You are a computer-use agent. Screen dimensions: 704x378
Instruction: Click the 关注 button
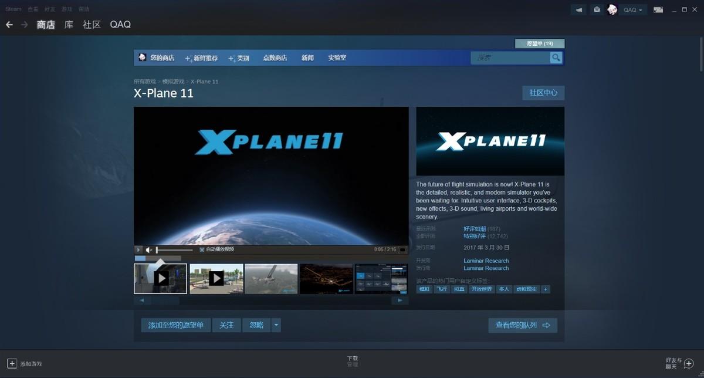[226, 325]
